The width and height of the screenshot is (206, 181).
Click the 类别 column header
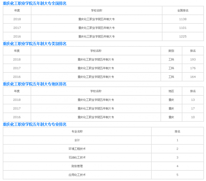click(171, 51)
